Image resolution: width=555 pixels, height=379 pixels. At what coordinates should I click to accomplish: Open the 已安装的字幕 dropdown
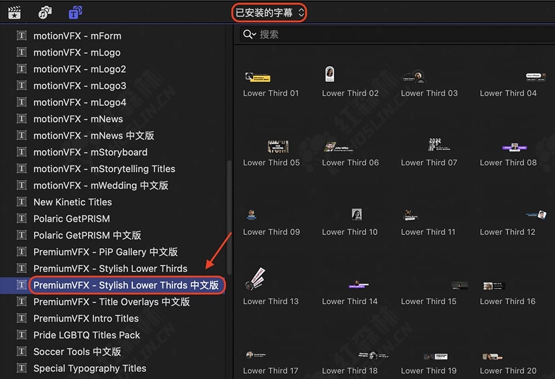click(269, 12)
